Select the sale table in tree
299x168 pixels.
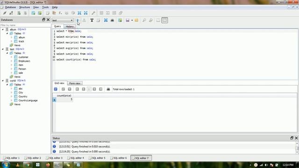click(x=21, y=73)
